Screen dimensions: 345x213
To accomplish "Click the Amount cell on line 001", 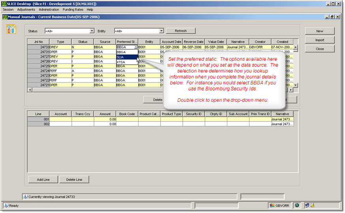I will 105,119.
